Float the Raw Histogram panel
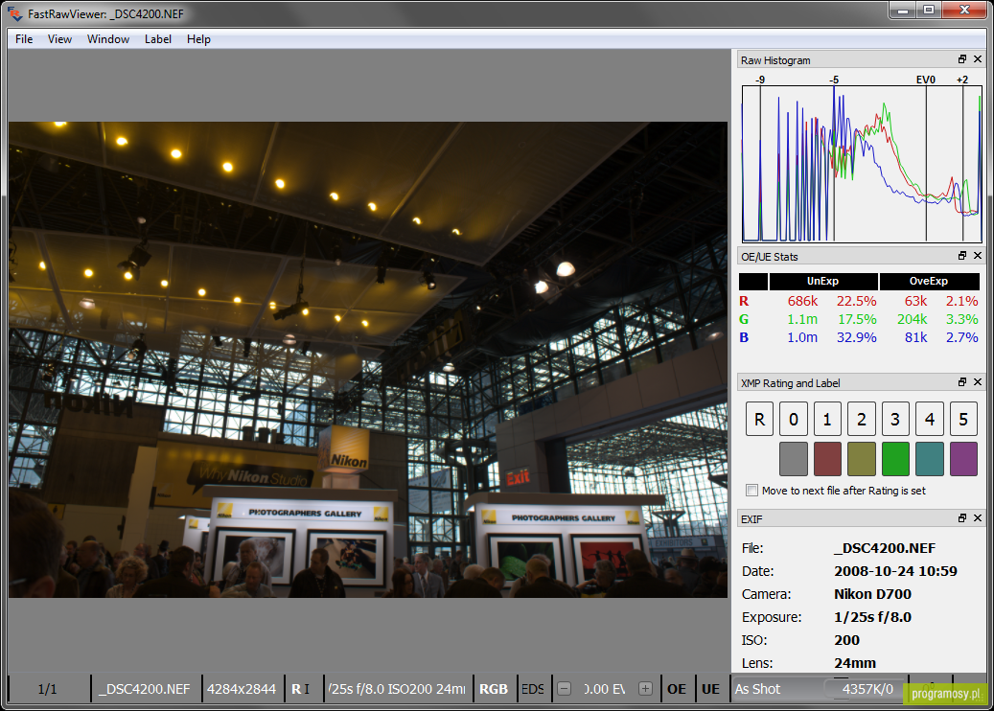The width and height of the screenshot is (994, 711). pyautogui.click(x=962, y=59)
